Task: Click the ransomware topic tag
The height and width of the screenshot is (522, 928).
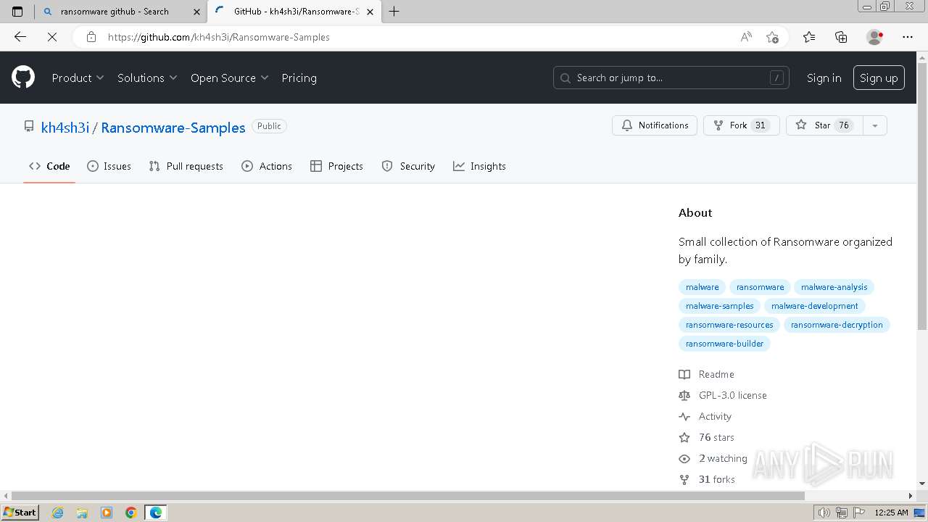Action: point(760,287)
